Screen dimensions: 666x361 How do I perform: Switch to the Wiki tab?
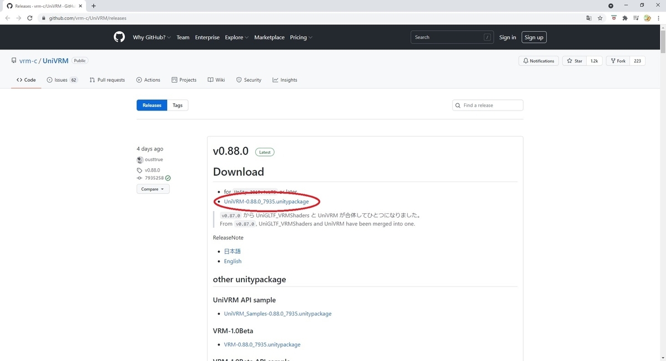(216, 80)
